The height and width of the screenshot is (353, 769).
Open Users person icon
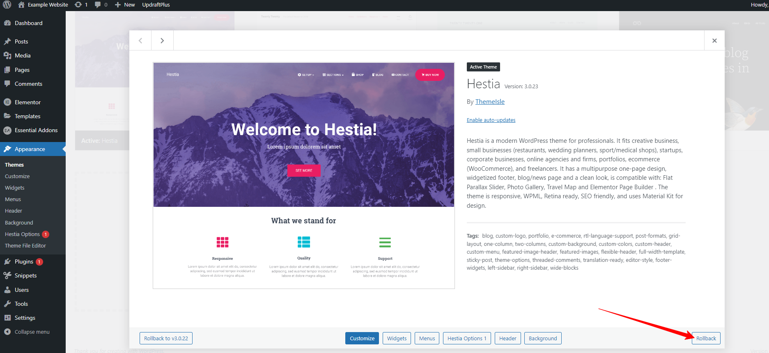pos(7,290)
